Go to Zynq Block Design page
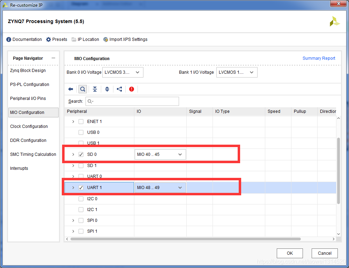The image size is (349, 268). coord(28,71)
